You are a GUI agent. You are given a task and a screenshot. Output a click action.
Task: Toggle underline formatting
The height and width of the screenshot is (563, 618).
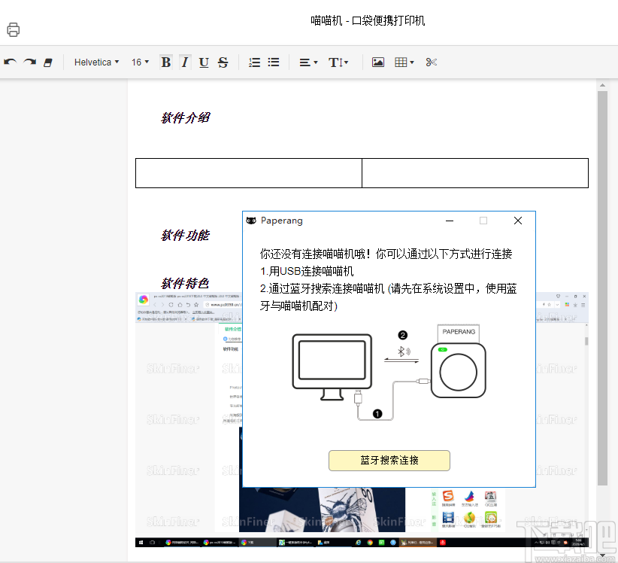[204, 62]
